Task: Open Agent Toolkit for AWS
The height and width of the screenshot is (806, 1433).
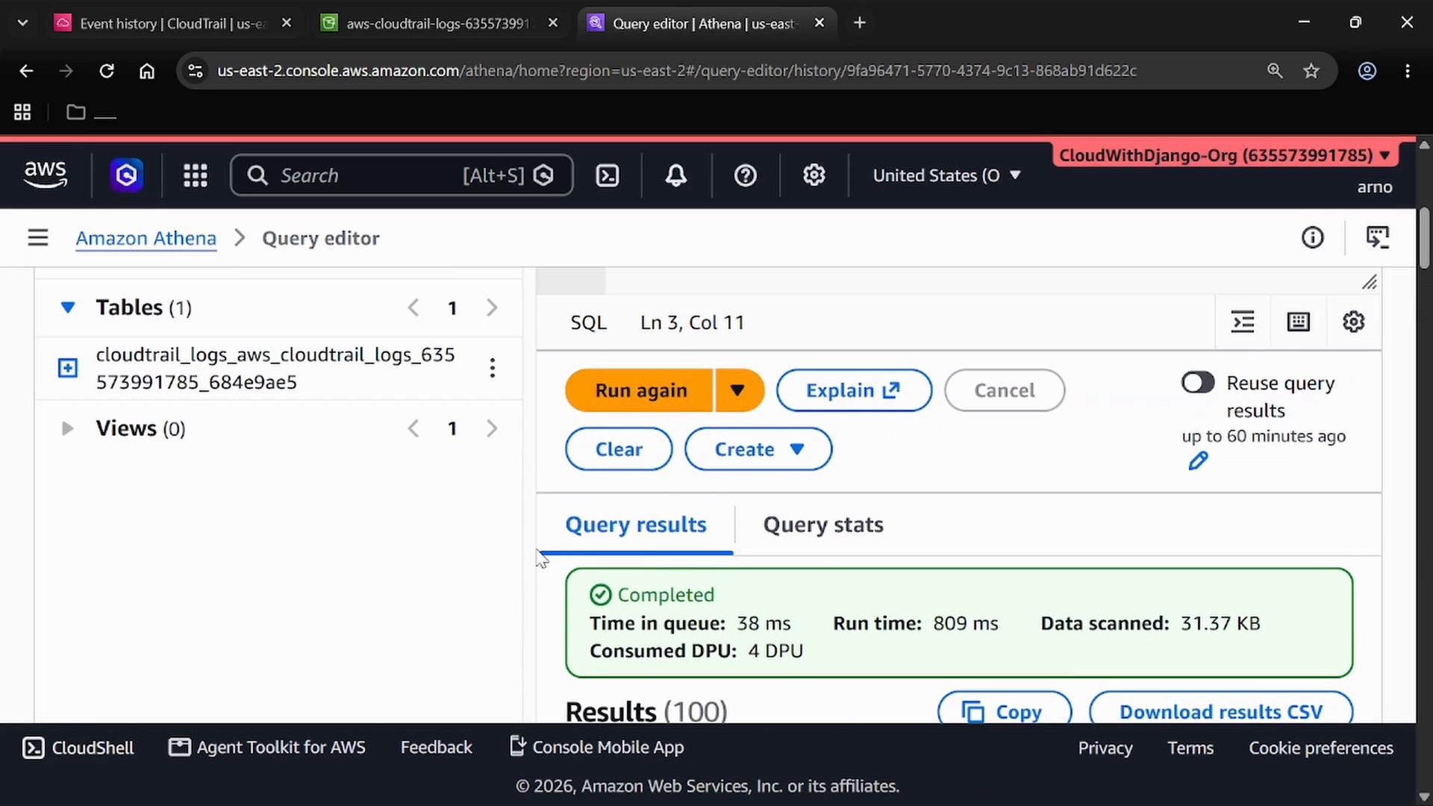Action: [267, 748]
